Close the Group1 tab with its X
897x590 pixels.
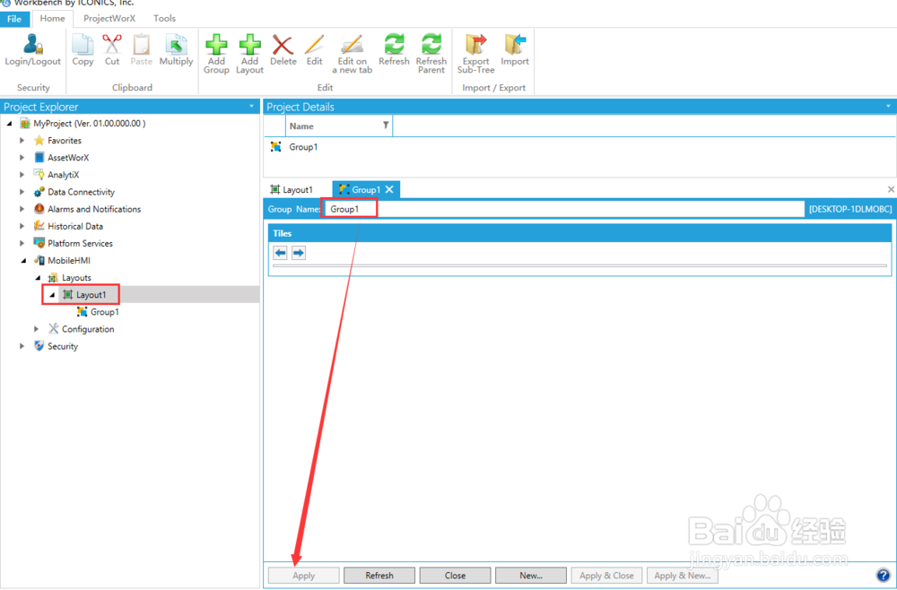click(x=389, y=189)
